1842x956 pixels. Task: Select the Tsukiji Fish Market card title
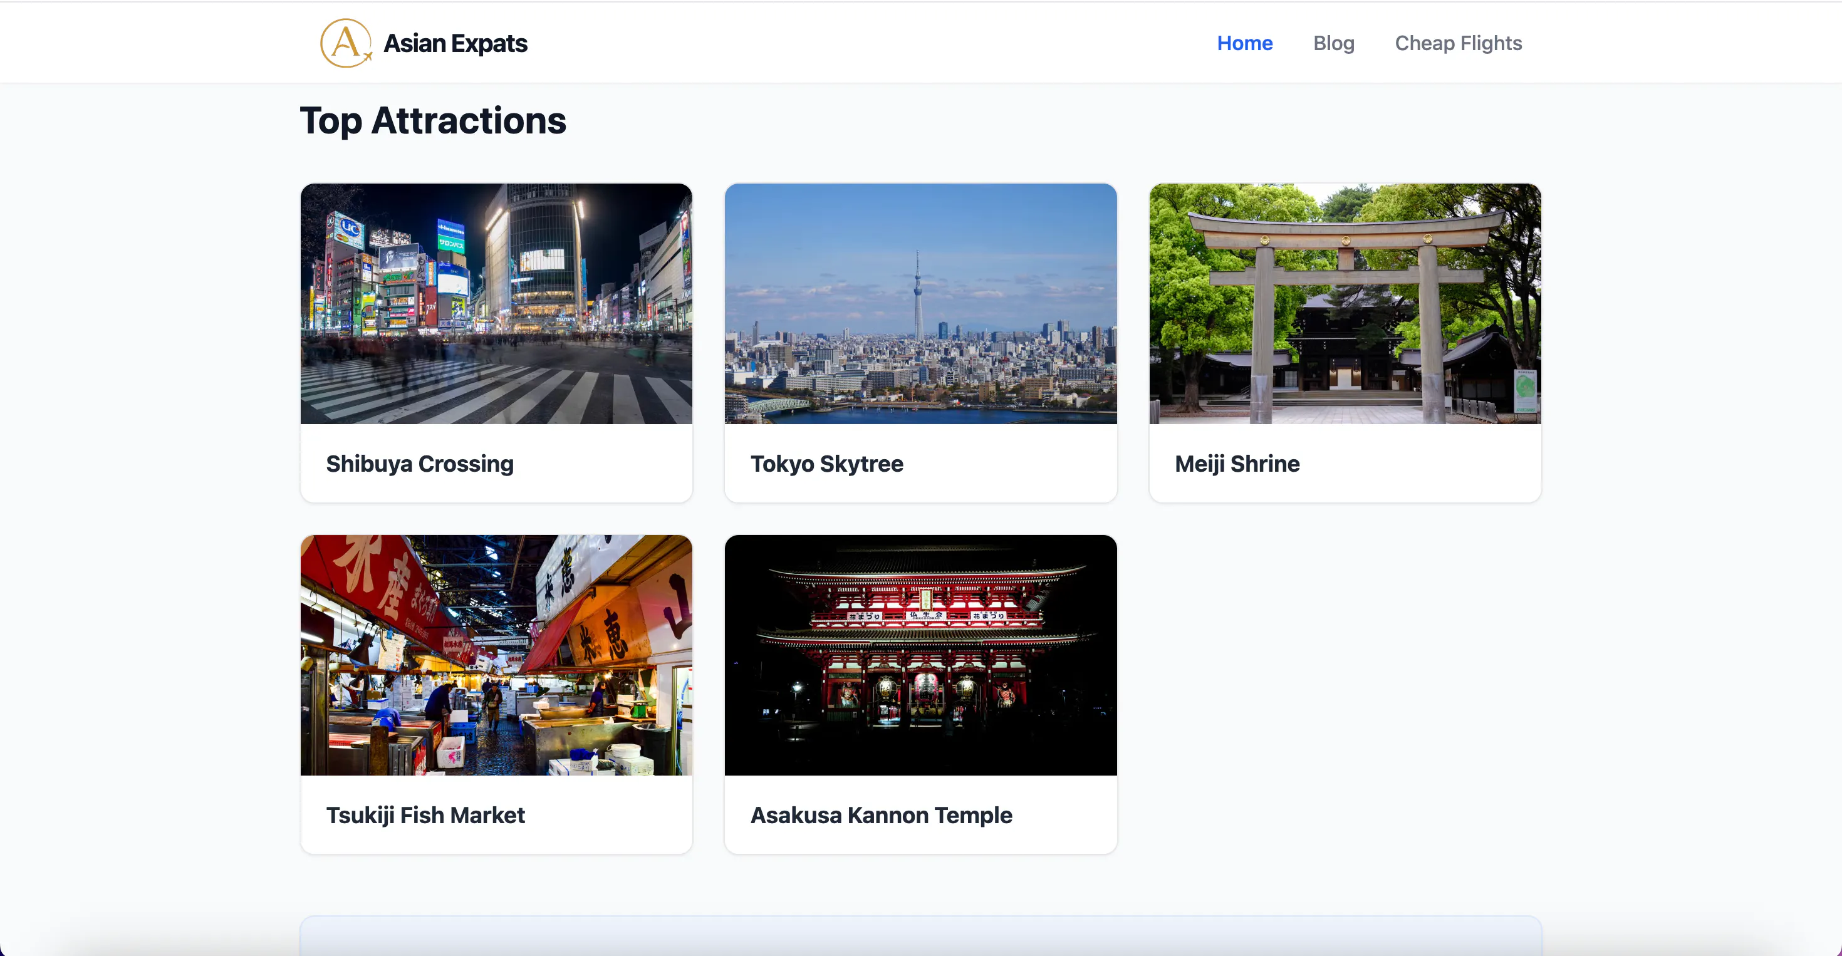pos(425,814)
